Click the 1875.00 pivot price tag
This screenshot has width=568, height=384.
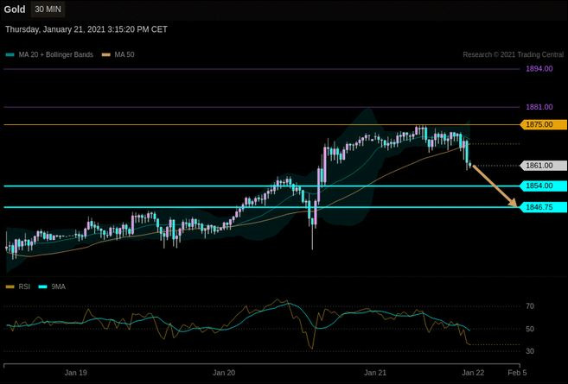pos(544,125)
